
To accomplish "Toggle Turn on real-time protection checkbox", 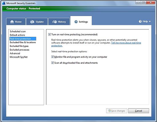I will tap(49, 35).
